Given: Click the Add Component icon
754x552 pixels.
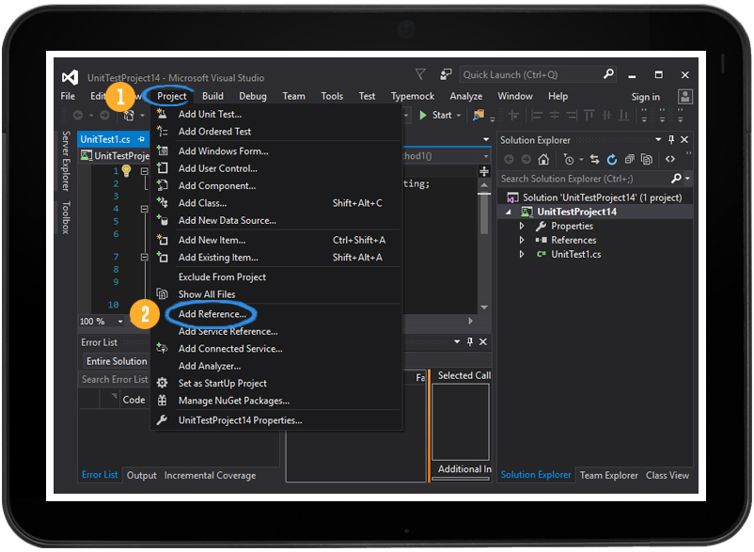Looking at the screenshot, I should [x=163, y=185].
